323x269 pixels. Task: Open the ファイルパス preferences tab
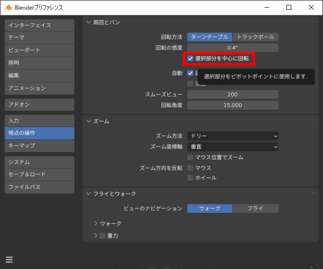point(39,187)
